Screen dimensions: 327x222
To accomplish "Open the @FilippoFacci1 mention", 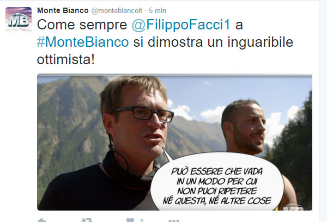I will 181,25.
